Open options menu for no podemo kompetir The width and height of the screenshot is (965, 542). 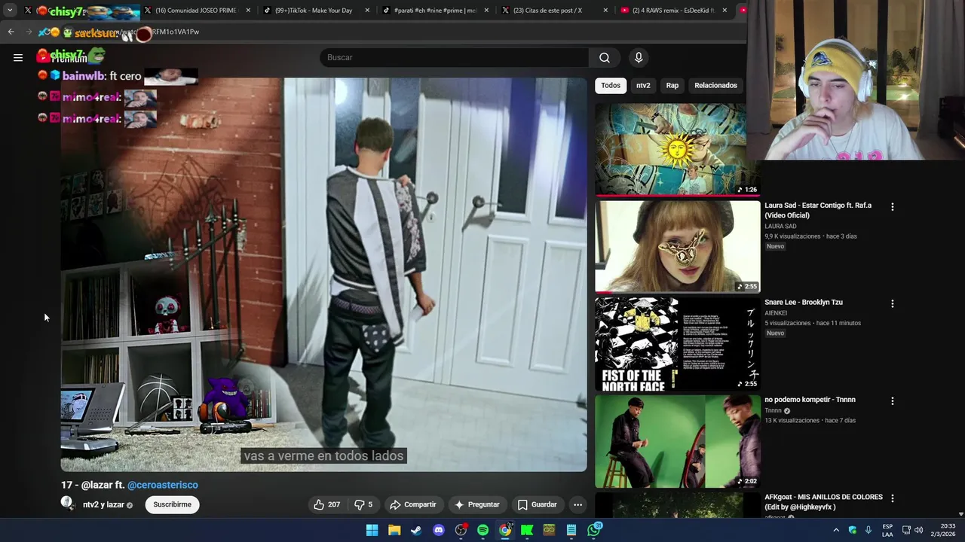893,401
